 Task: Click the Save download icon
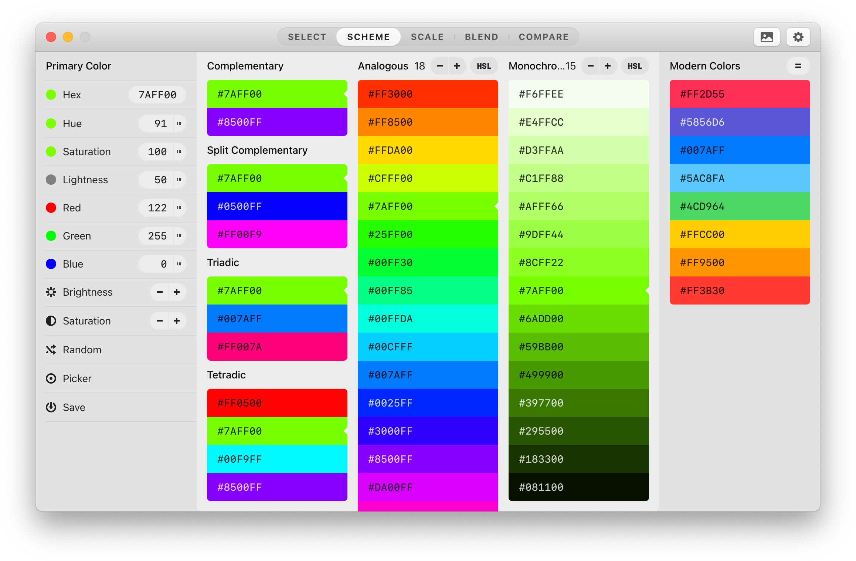coord(51,407)
